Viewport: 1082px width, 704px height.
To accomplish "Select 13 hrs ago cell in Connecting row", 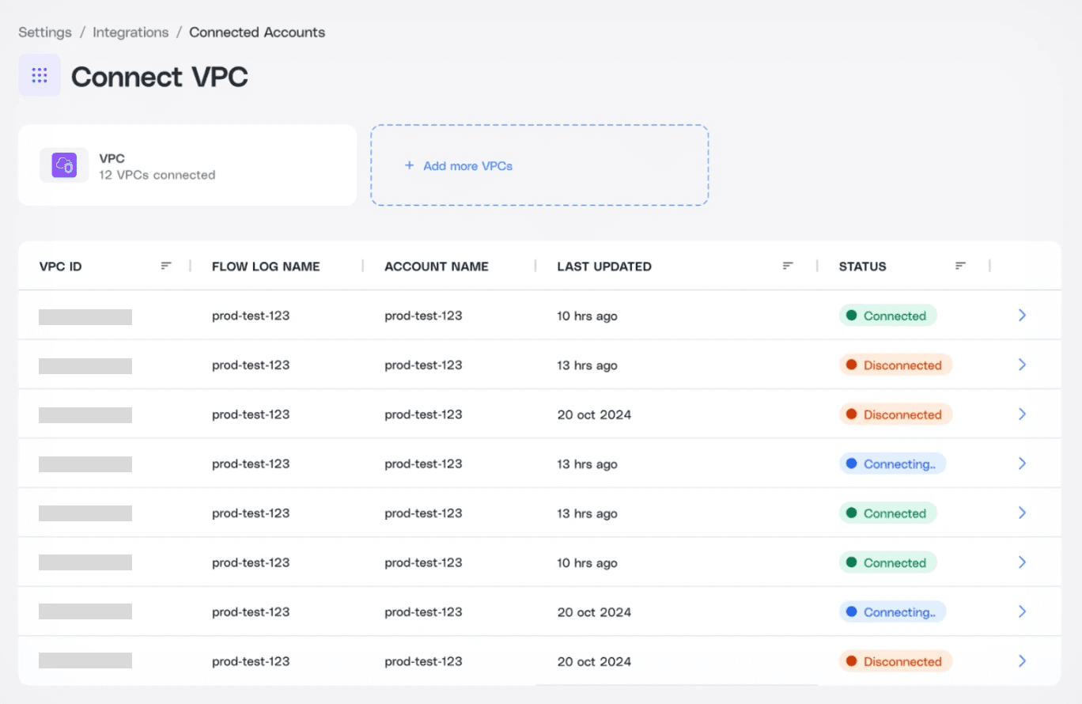I will pyautogui.click(x=587, y=464).
